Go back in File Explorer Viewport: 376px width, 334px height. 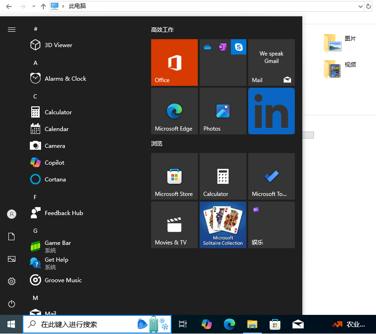coord(9,7)
